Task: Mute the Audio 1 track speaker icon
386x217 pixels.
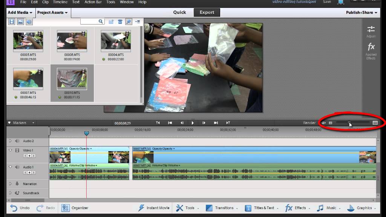Action: tap(17, 167)
